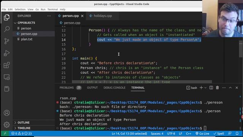Screen dimensions: 243x137
Task: Switch to the holidays.cpp tab
Action: [x=103, y=16]
